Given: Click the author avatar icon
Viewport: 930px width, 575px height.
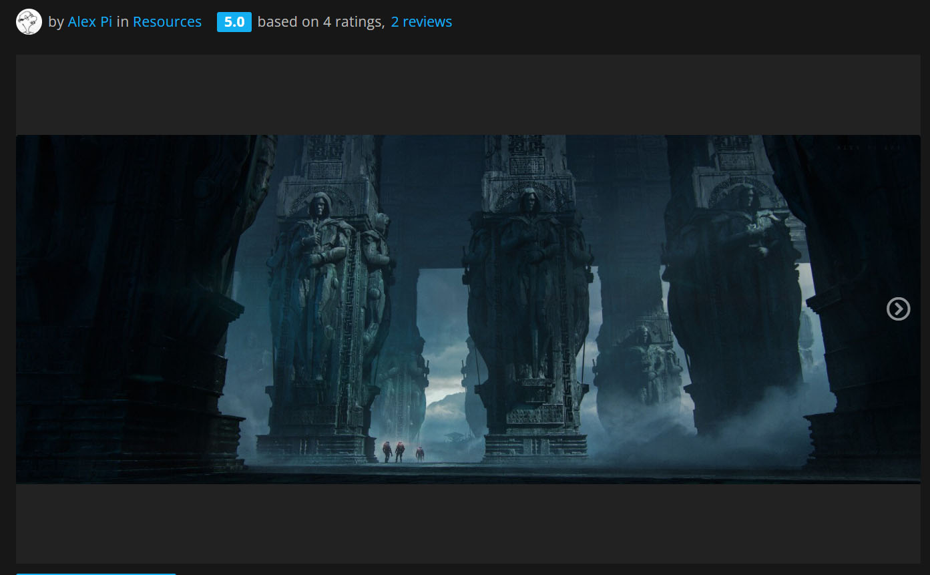Looking at the screenshot, I should [x=29, y=22].
